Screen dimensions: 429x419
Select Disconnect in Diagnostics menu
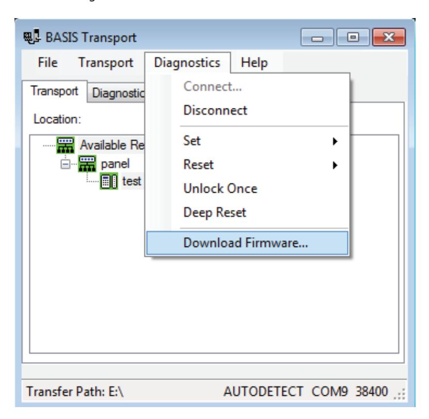click(x=247, y=111)
